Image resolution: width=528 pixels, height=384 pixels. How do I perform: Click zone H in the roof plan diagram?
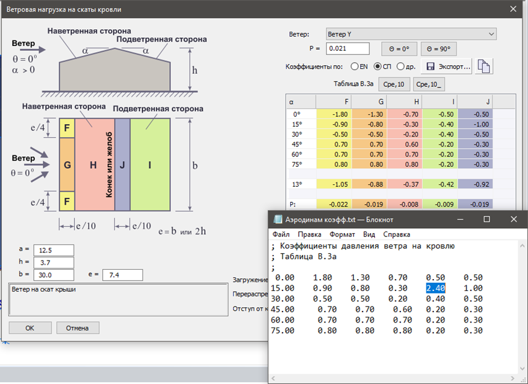click(95, 164)
